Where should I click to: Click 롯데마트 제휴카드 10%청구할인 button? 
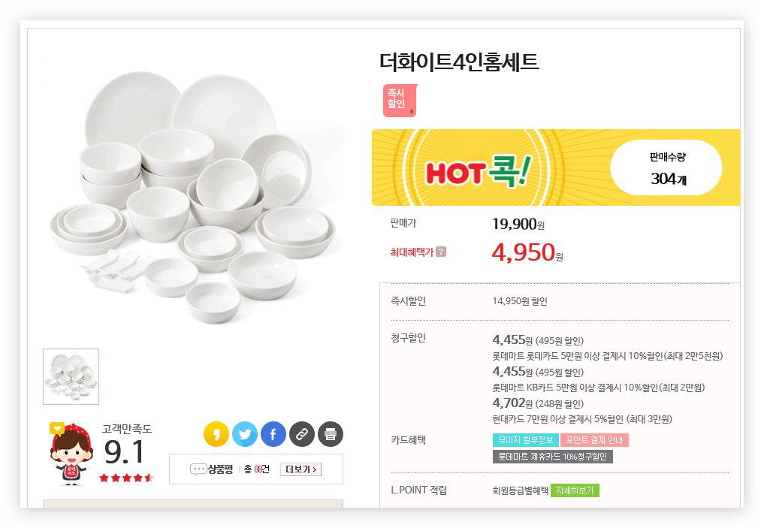point(552,457)
